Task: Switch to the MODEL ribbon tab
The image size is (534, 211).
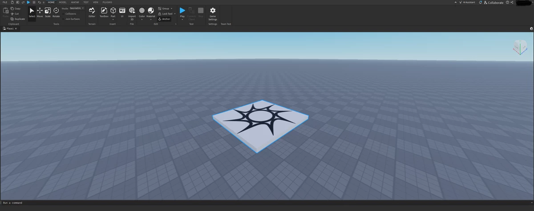Action: tap(63, 2)
